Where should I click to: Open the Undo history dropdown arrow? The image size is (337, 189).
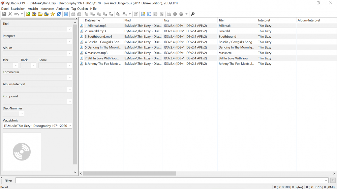[x=22, y=14]
